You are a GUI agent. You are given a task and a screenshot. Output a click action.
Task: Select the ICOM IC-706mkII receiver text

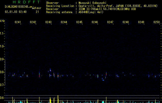[107, 9]
